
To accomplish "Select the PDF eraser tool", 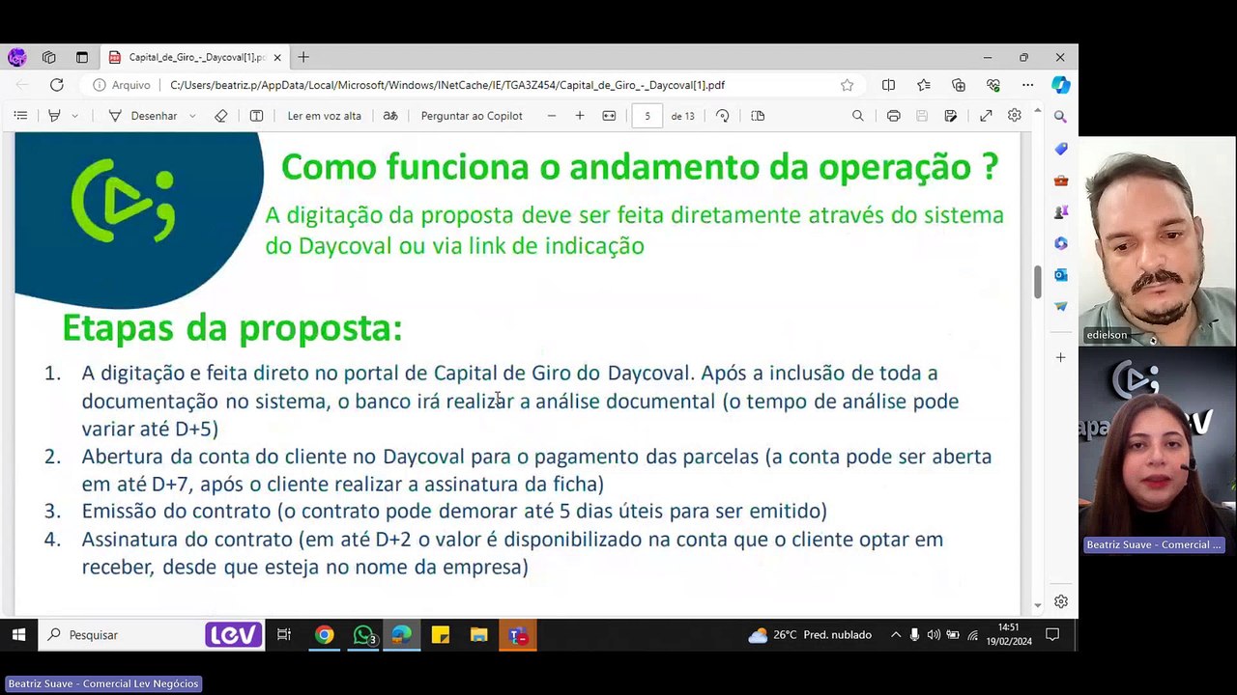I will [x=221, y=116].
